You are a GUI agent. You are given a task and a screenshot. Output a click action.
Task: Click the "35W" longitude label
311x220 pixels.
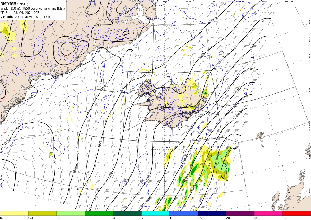coord(91,2)
